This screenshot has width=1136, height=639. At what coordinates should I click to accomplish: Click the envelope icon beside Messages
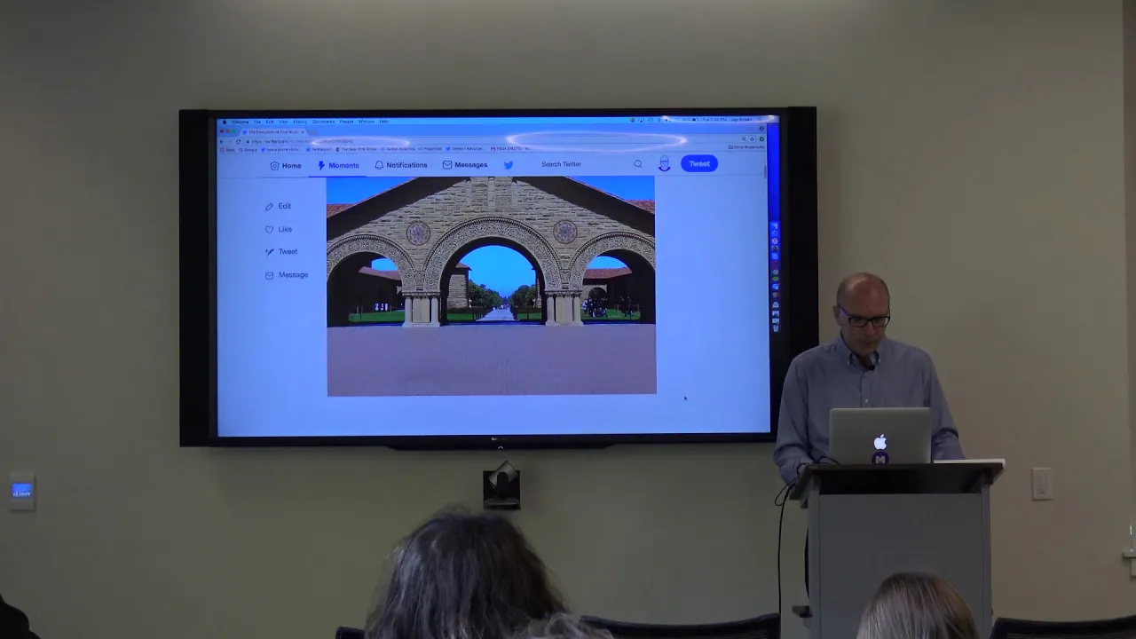tap(447, 165)
